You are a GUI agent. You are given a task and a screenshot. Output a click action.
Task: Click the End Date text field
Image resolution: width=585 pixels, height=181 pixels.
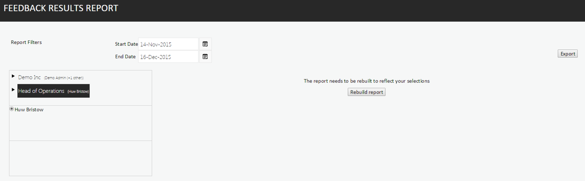pos(168,57)
